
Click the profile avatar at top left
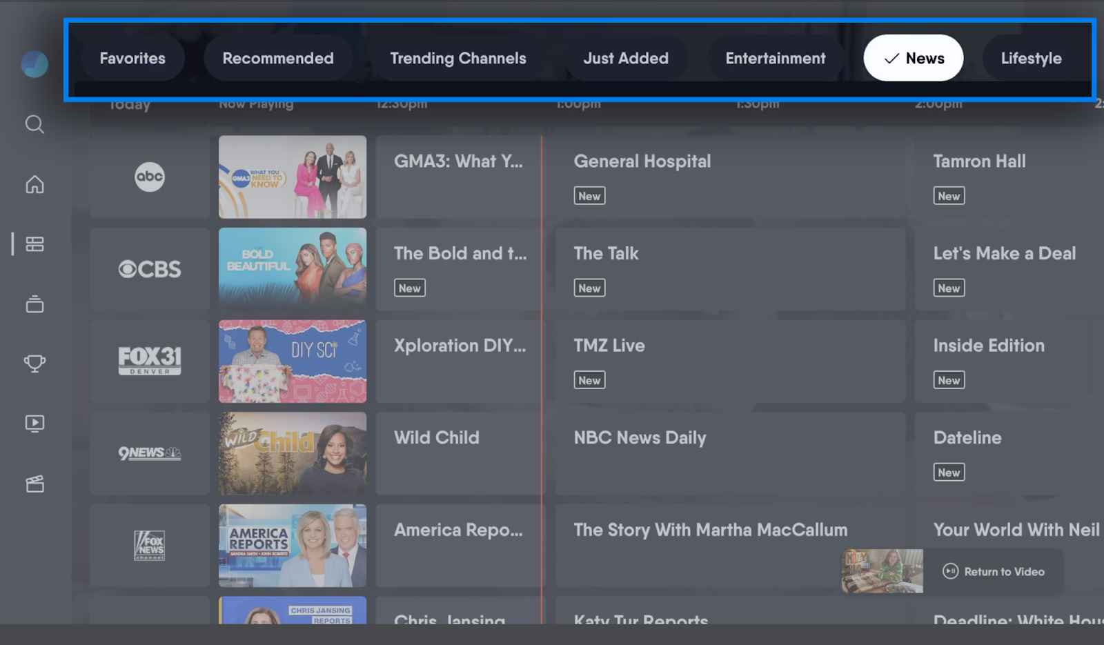coord(34,63)
